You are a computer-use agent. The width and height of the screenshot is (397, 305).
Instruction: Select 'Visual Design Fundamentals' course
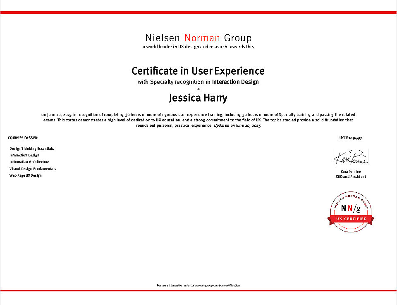(x=33, y=168)
